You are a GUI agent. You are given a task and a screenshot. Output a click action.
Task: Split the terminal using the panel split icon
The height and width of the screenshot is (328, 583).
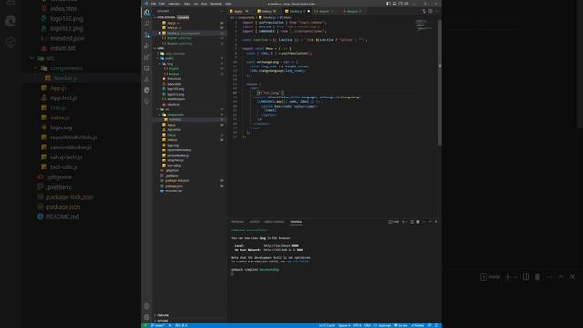pos(412,222)
